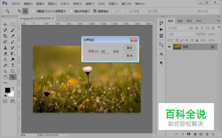
Task: Hide the 背景 layer with eye icon
Action: tap(169, 47)
